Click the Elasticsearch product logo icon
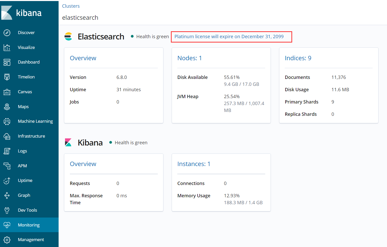The width and height of the screenshot is (387, 247). (x=68, y=36)
